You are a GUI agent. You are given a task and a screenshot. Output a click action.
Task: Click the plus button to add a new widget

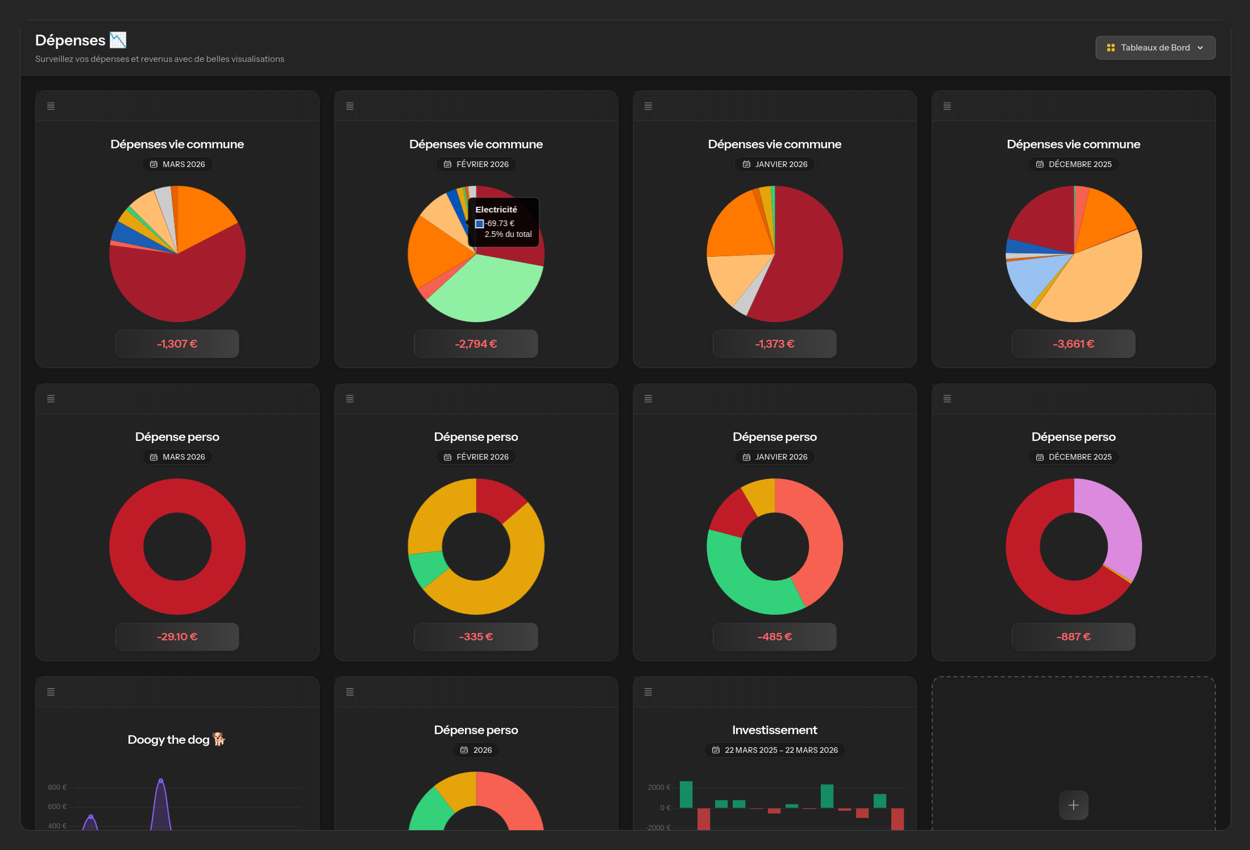(x=1073, y=805)
